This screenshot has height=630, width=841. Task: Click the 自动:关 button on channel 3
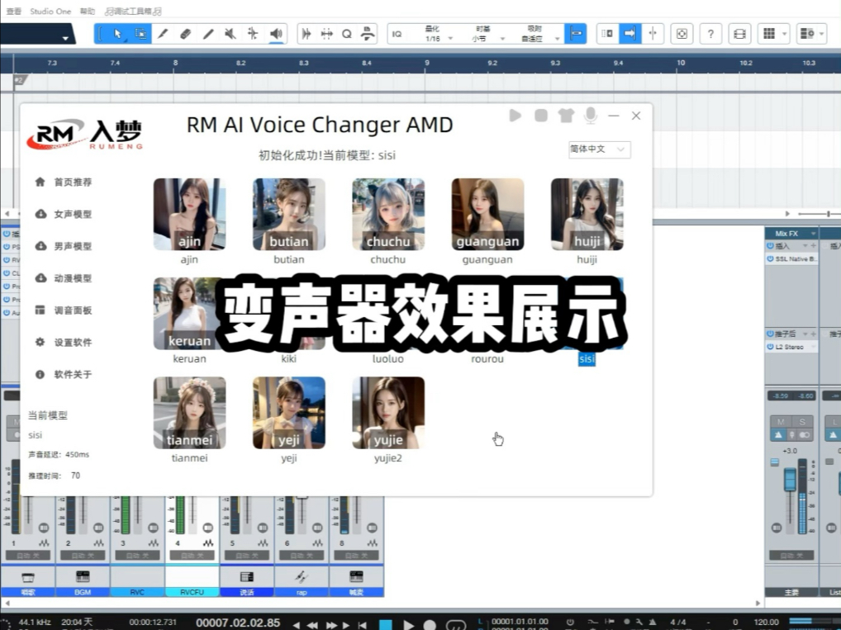click(x=137, y=555)
